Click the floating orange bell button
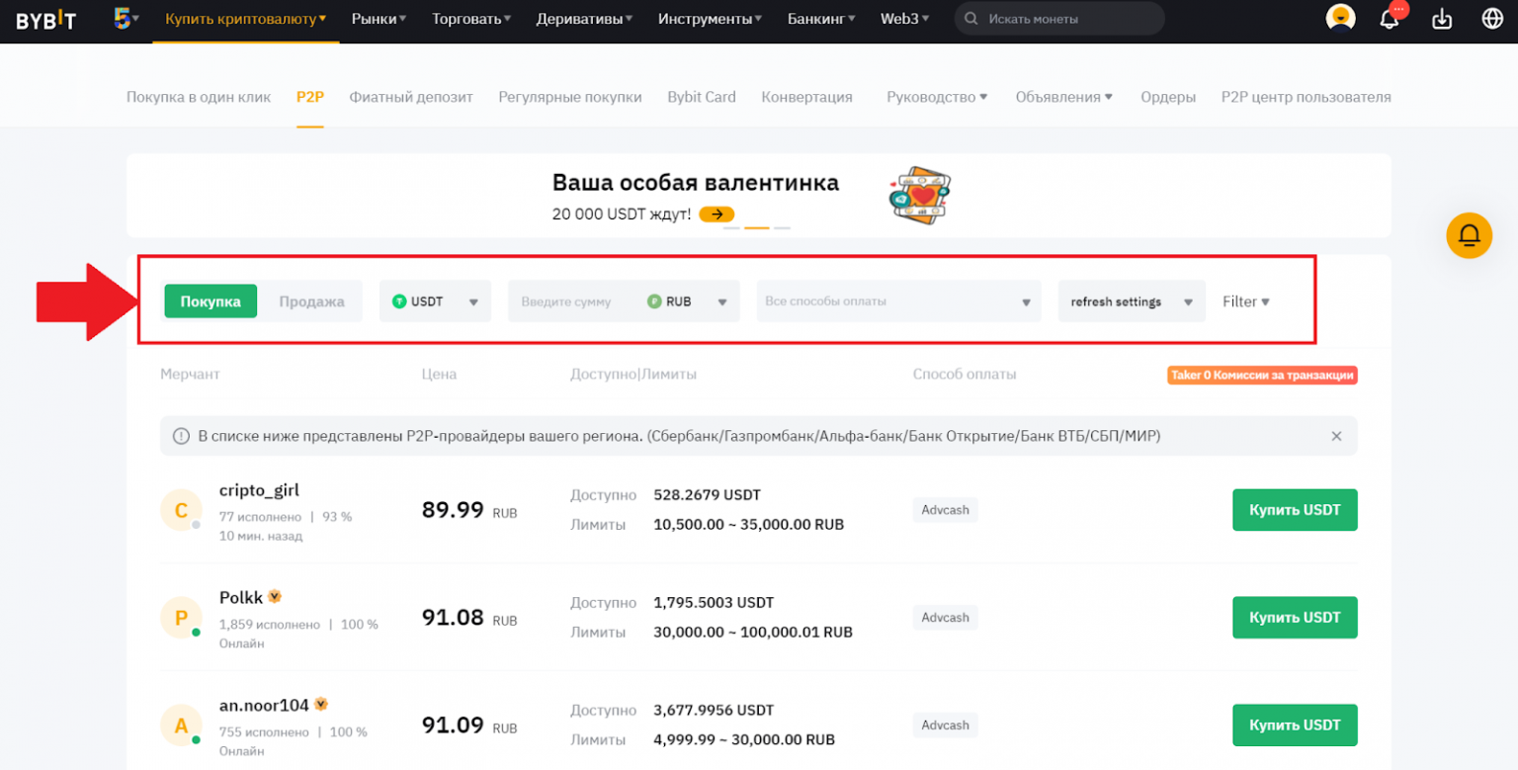This screenshot has width=1518, height=770. (1469, 235)
